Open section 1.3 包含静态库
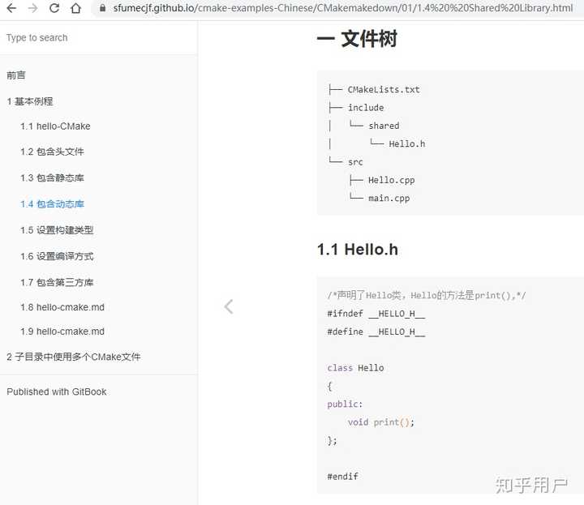 [x=52, y=178]
